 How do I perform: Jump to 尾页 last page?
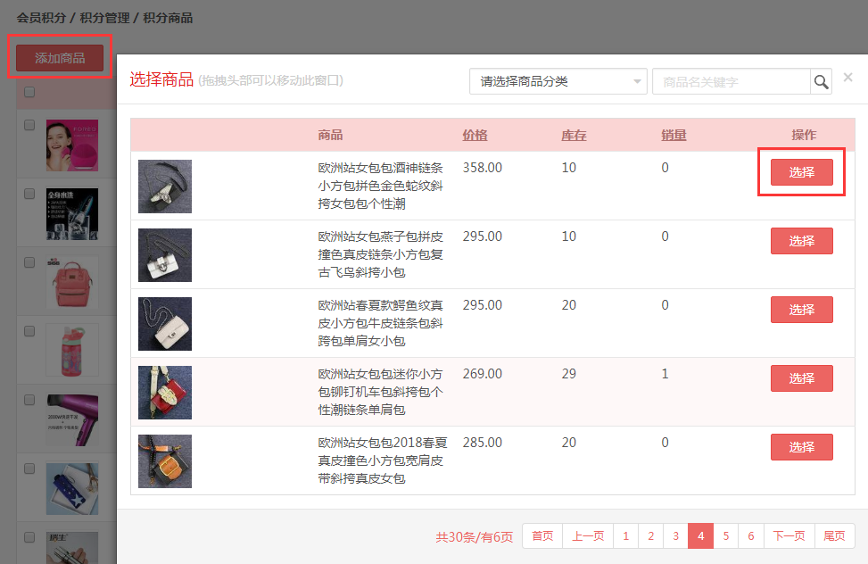834,536
